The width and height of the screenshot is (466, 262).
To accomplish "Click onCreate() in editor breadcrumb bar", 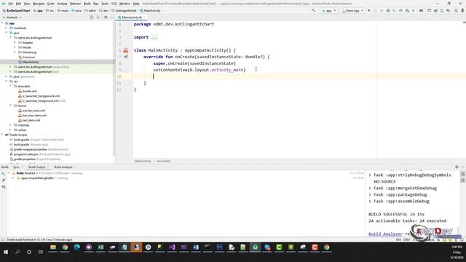I will pos(163,161).
